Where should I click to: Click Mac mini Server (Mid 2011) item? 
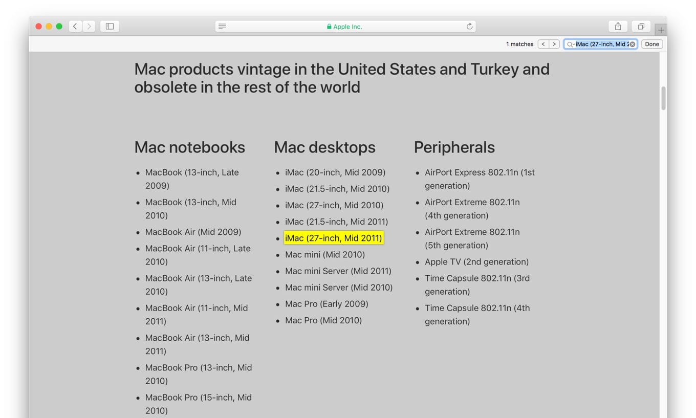point(338,271)
